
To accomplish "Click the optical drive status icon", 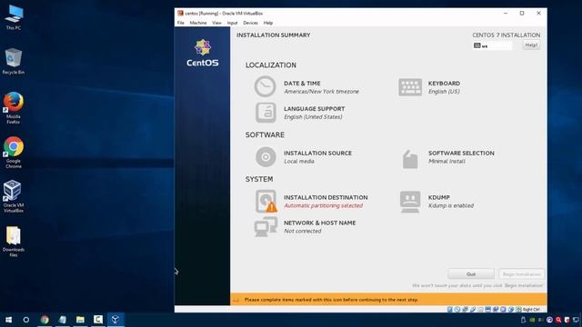I will (457, 309).
